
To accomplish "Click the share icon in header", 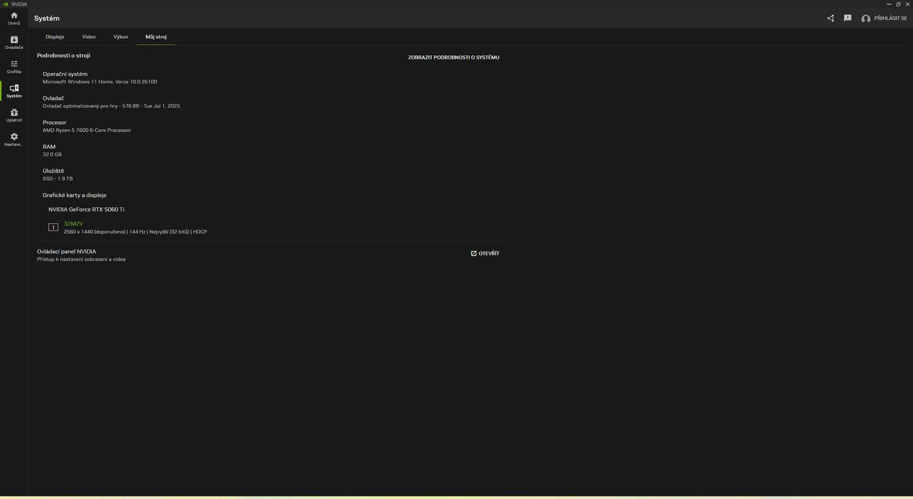I will (830, 18).
